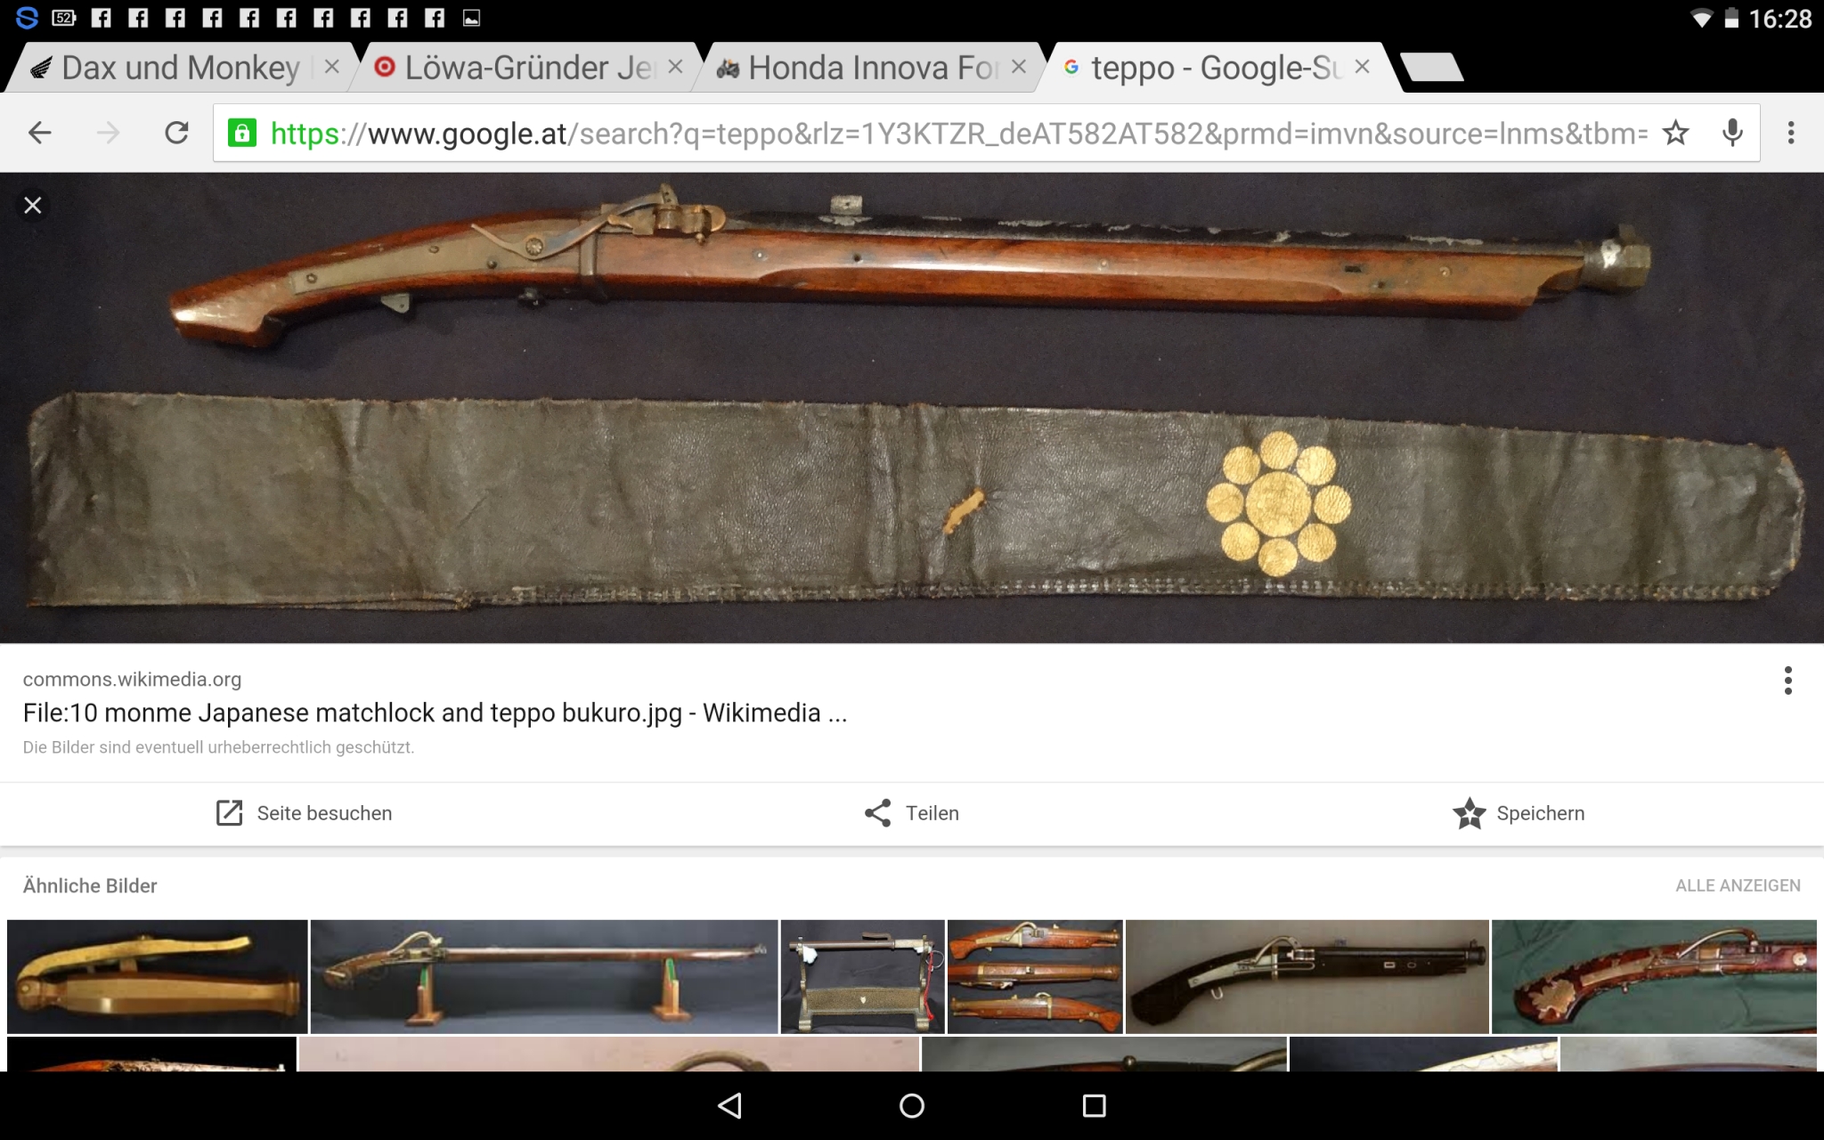The image size is (1824, 1140).
Task: Show all similar images via ALLE ANZEIGEN
Action: click(1738, 886)
